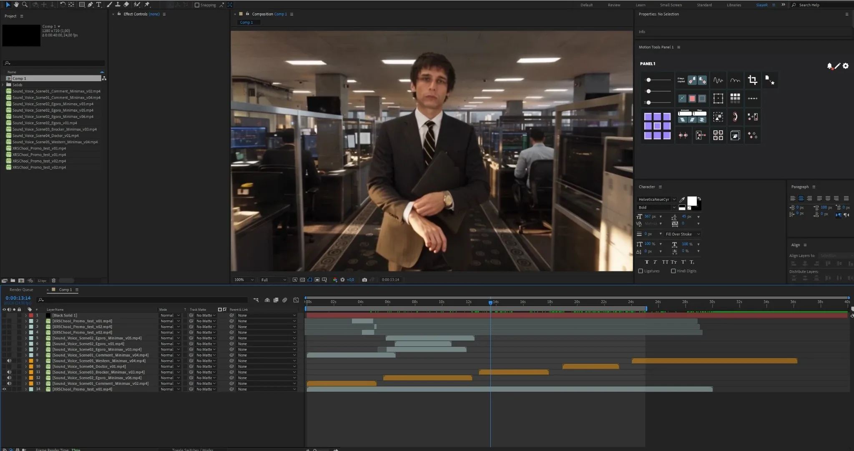854x451 pixels.
Task: Open Motion Tools settings gear
Action: point(846,66)
